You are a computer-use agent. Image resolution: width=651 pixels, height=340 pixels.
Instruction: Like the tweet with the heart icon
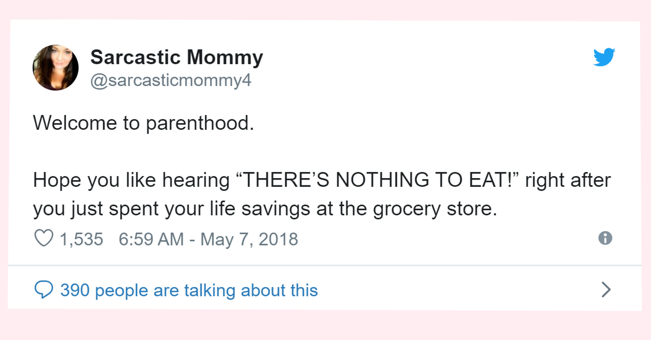44,238
